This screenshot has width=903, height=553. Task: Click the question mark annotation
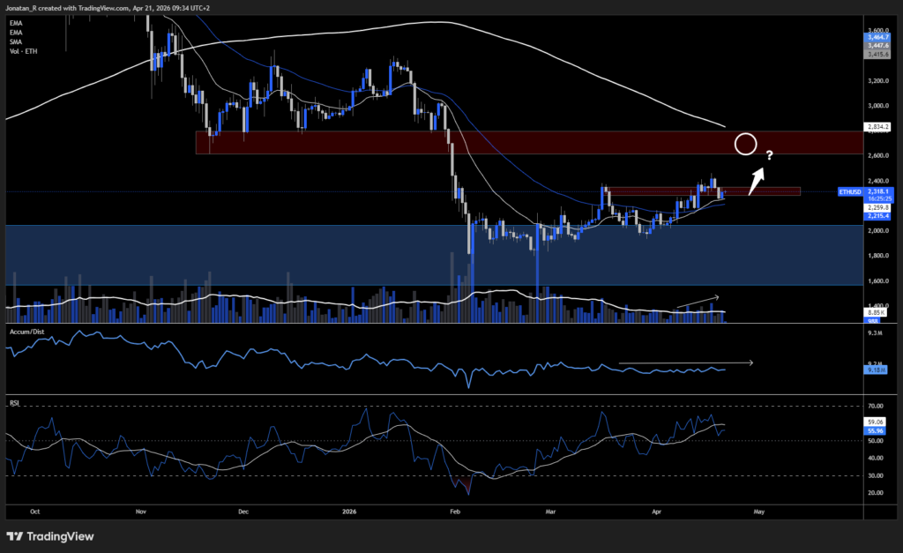tap(769, 156)
